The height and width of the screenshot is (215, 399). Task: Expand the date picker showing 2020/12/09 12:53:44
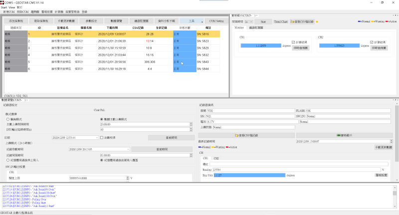point(97,137)
